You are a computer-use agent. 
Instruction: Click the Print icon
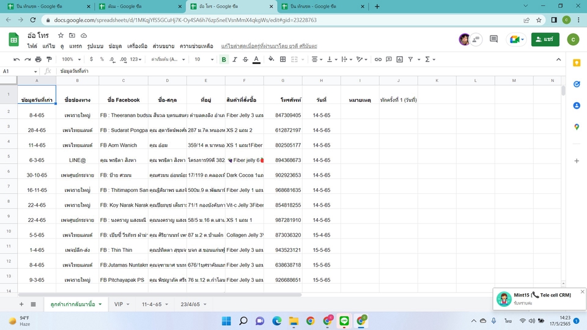coord(38,59)
